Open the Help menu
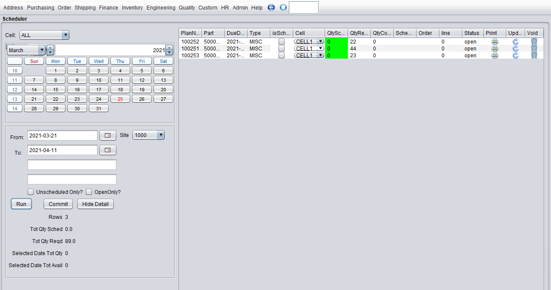 [x=257, y=8]
